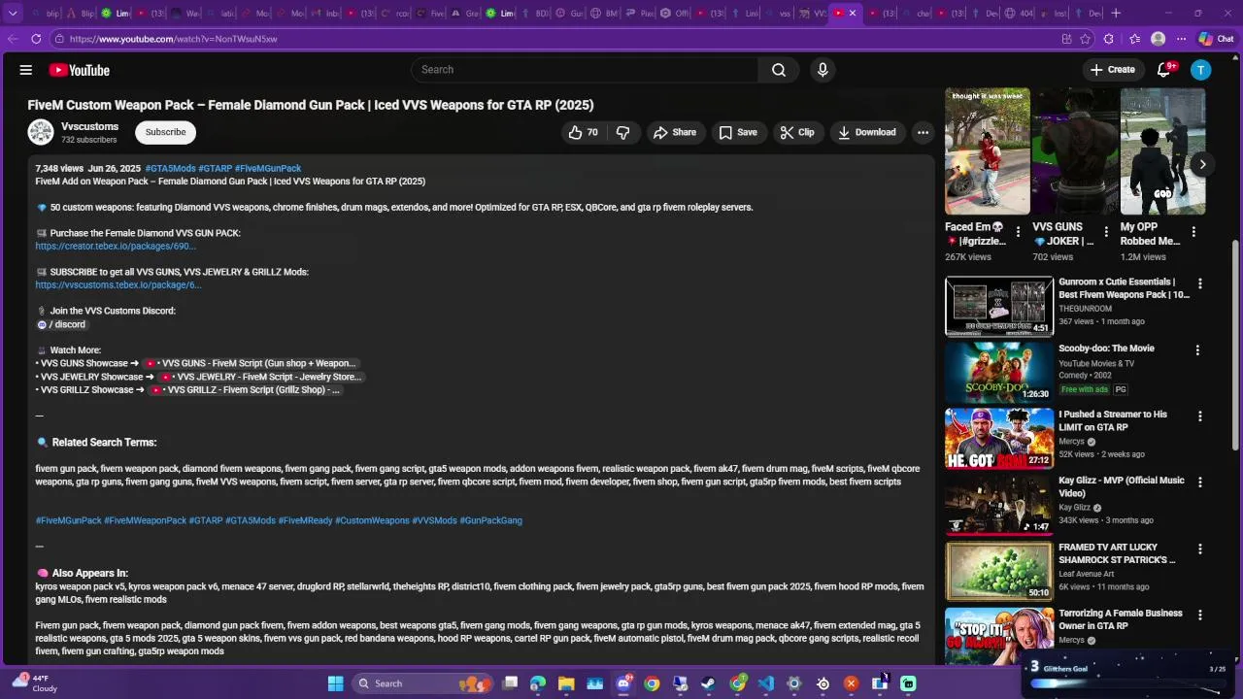This screenshot has width=1243, height=699.
Task: Go to the YouTube home logo
Action: [x=79, y=70]
